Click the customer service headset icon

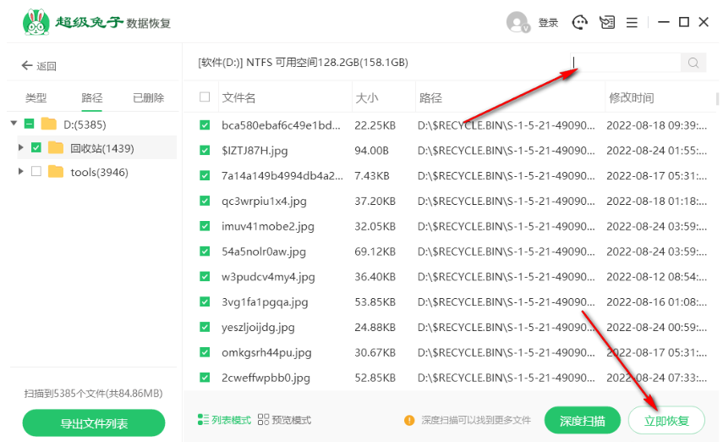click(580, 22)
